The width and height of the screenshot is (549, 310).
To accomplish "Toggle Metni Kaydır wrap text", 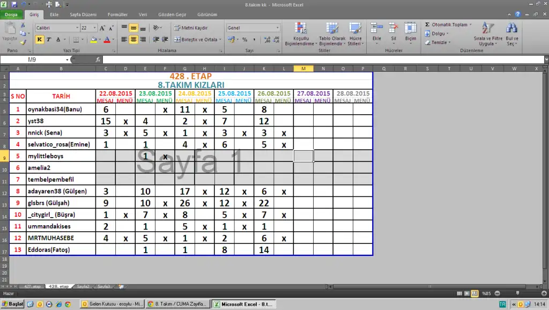I will coord(191,28).
